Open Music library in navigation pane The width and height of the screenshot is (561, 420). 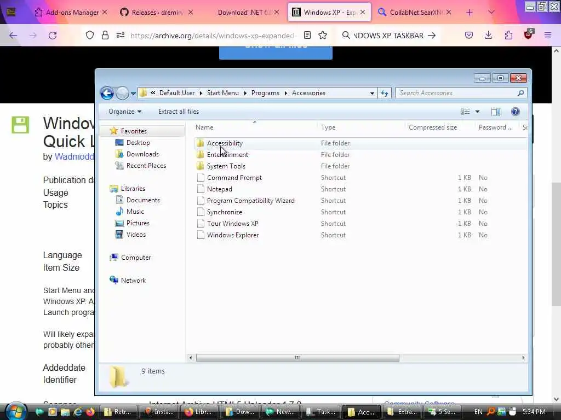tap(135, 212)
